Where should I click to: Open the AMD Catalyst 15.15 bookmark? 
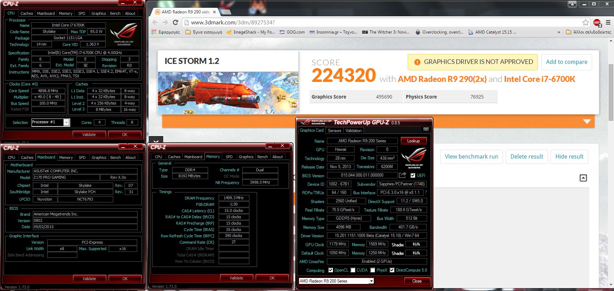[x=492, y=32]
